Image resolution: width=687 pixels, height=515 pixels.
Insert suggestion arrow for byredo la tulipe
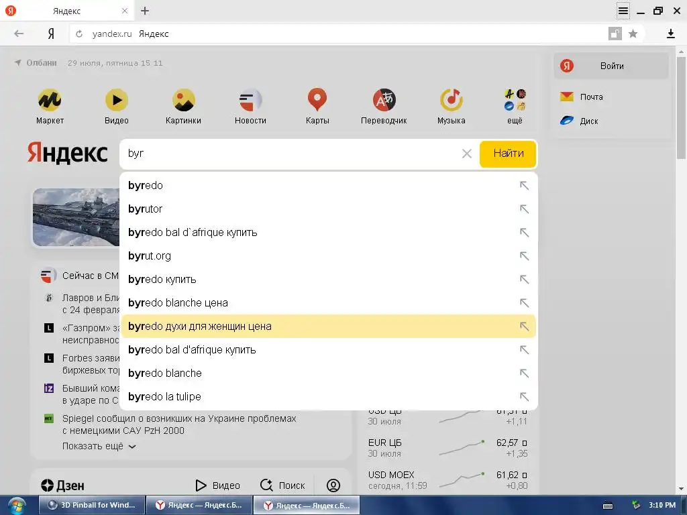524,397
